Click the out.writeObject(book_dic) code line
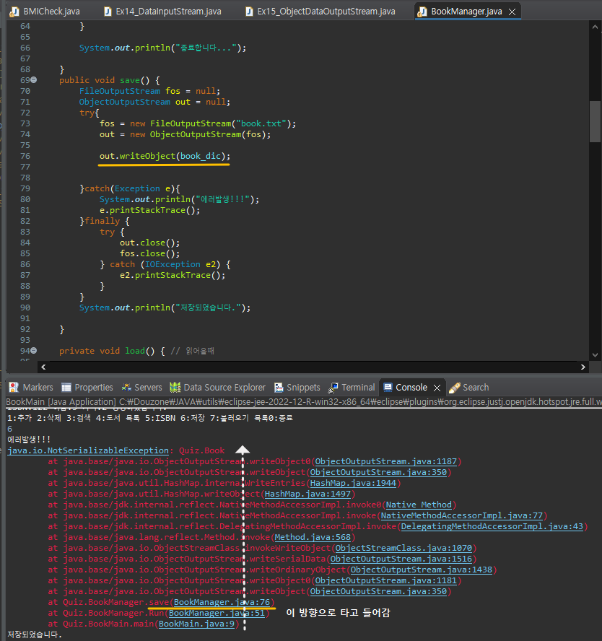This screenshot has height=641, width=602. [165, 156]
